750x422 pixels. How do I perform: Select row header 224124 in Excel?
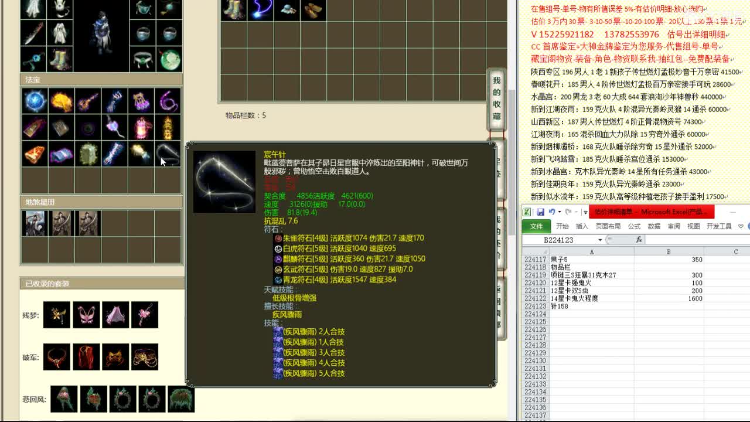click(x=536, y=314)
